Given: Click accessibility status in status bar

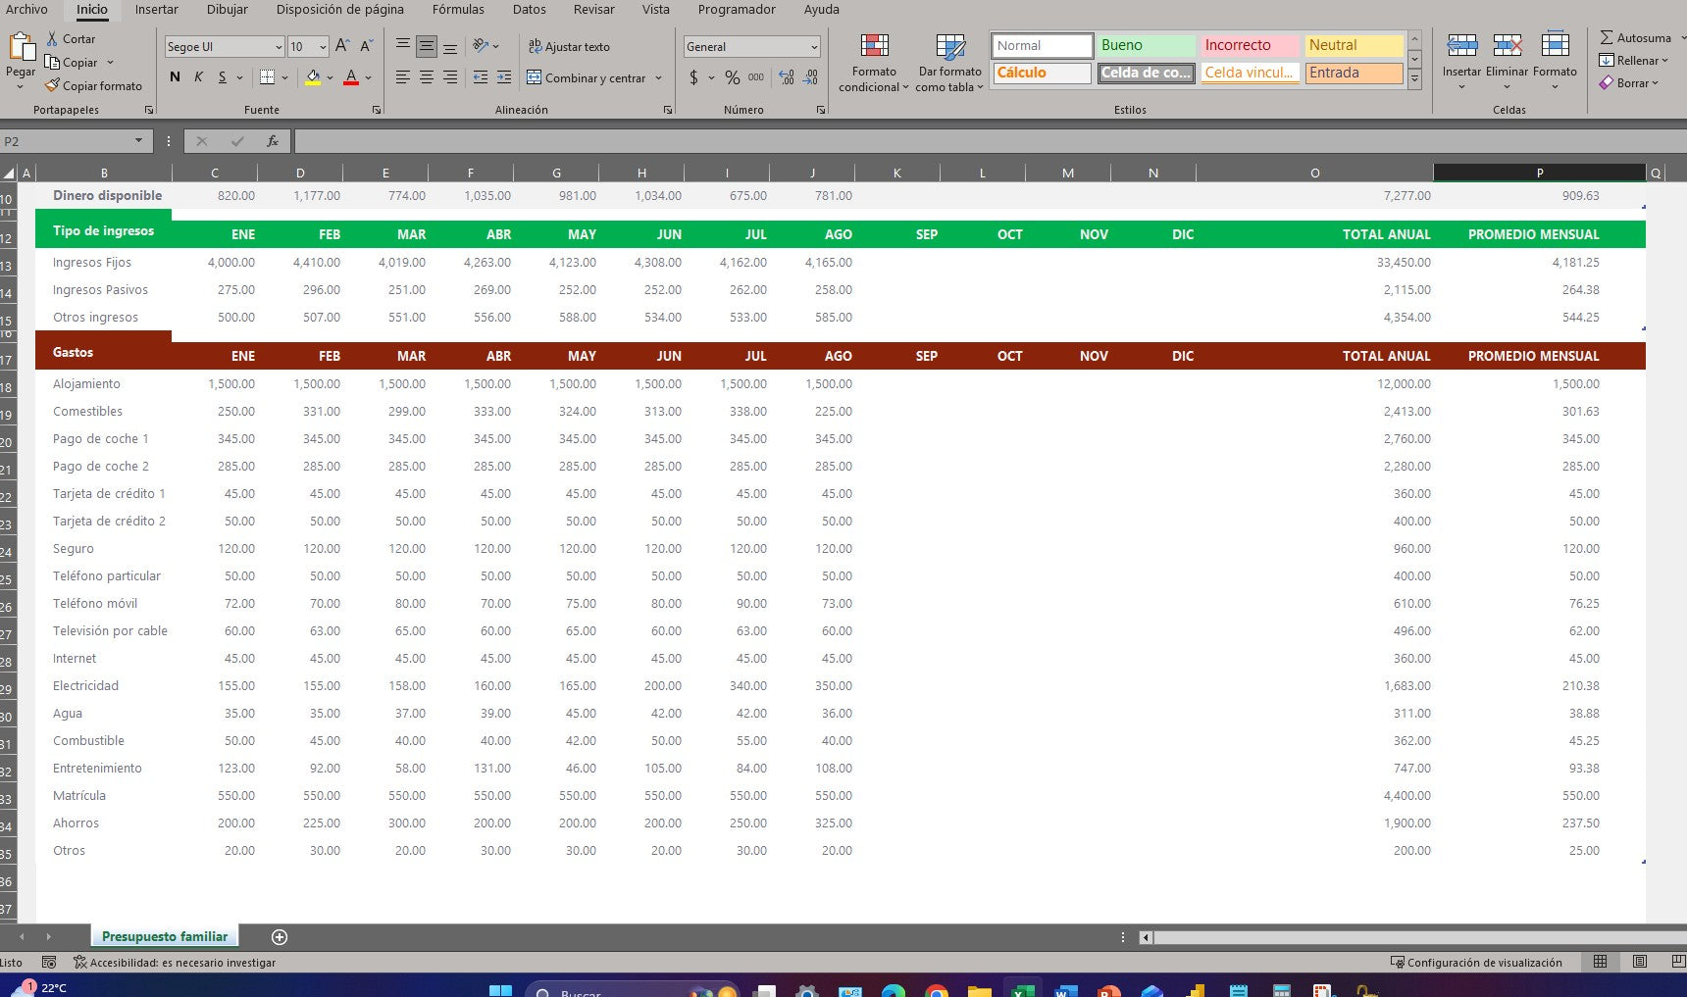Looking at the screenshot, I should click(175, 963).
